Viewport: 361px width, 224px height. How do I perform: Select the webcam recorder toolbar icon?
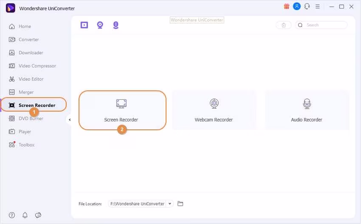pos(100,25)
